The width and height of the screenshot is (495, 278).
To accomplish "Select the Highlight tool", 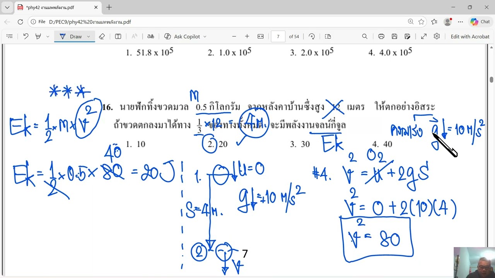I will [38, 36].
